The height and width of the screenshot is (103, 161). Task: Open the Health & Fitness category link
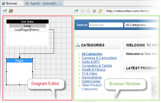pos(93,70)
